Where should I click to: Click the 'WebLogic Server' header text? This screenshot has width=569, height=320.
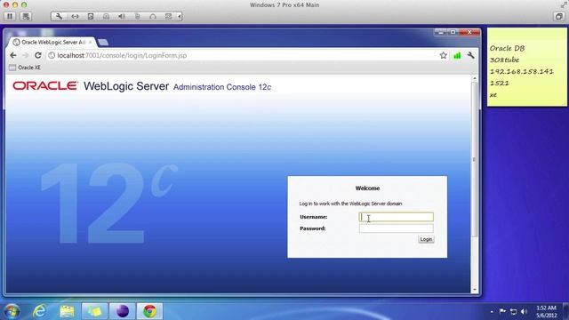click(126, 86)
